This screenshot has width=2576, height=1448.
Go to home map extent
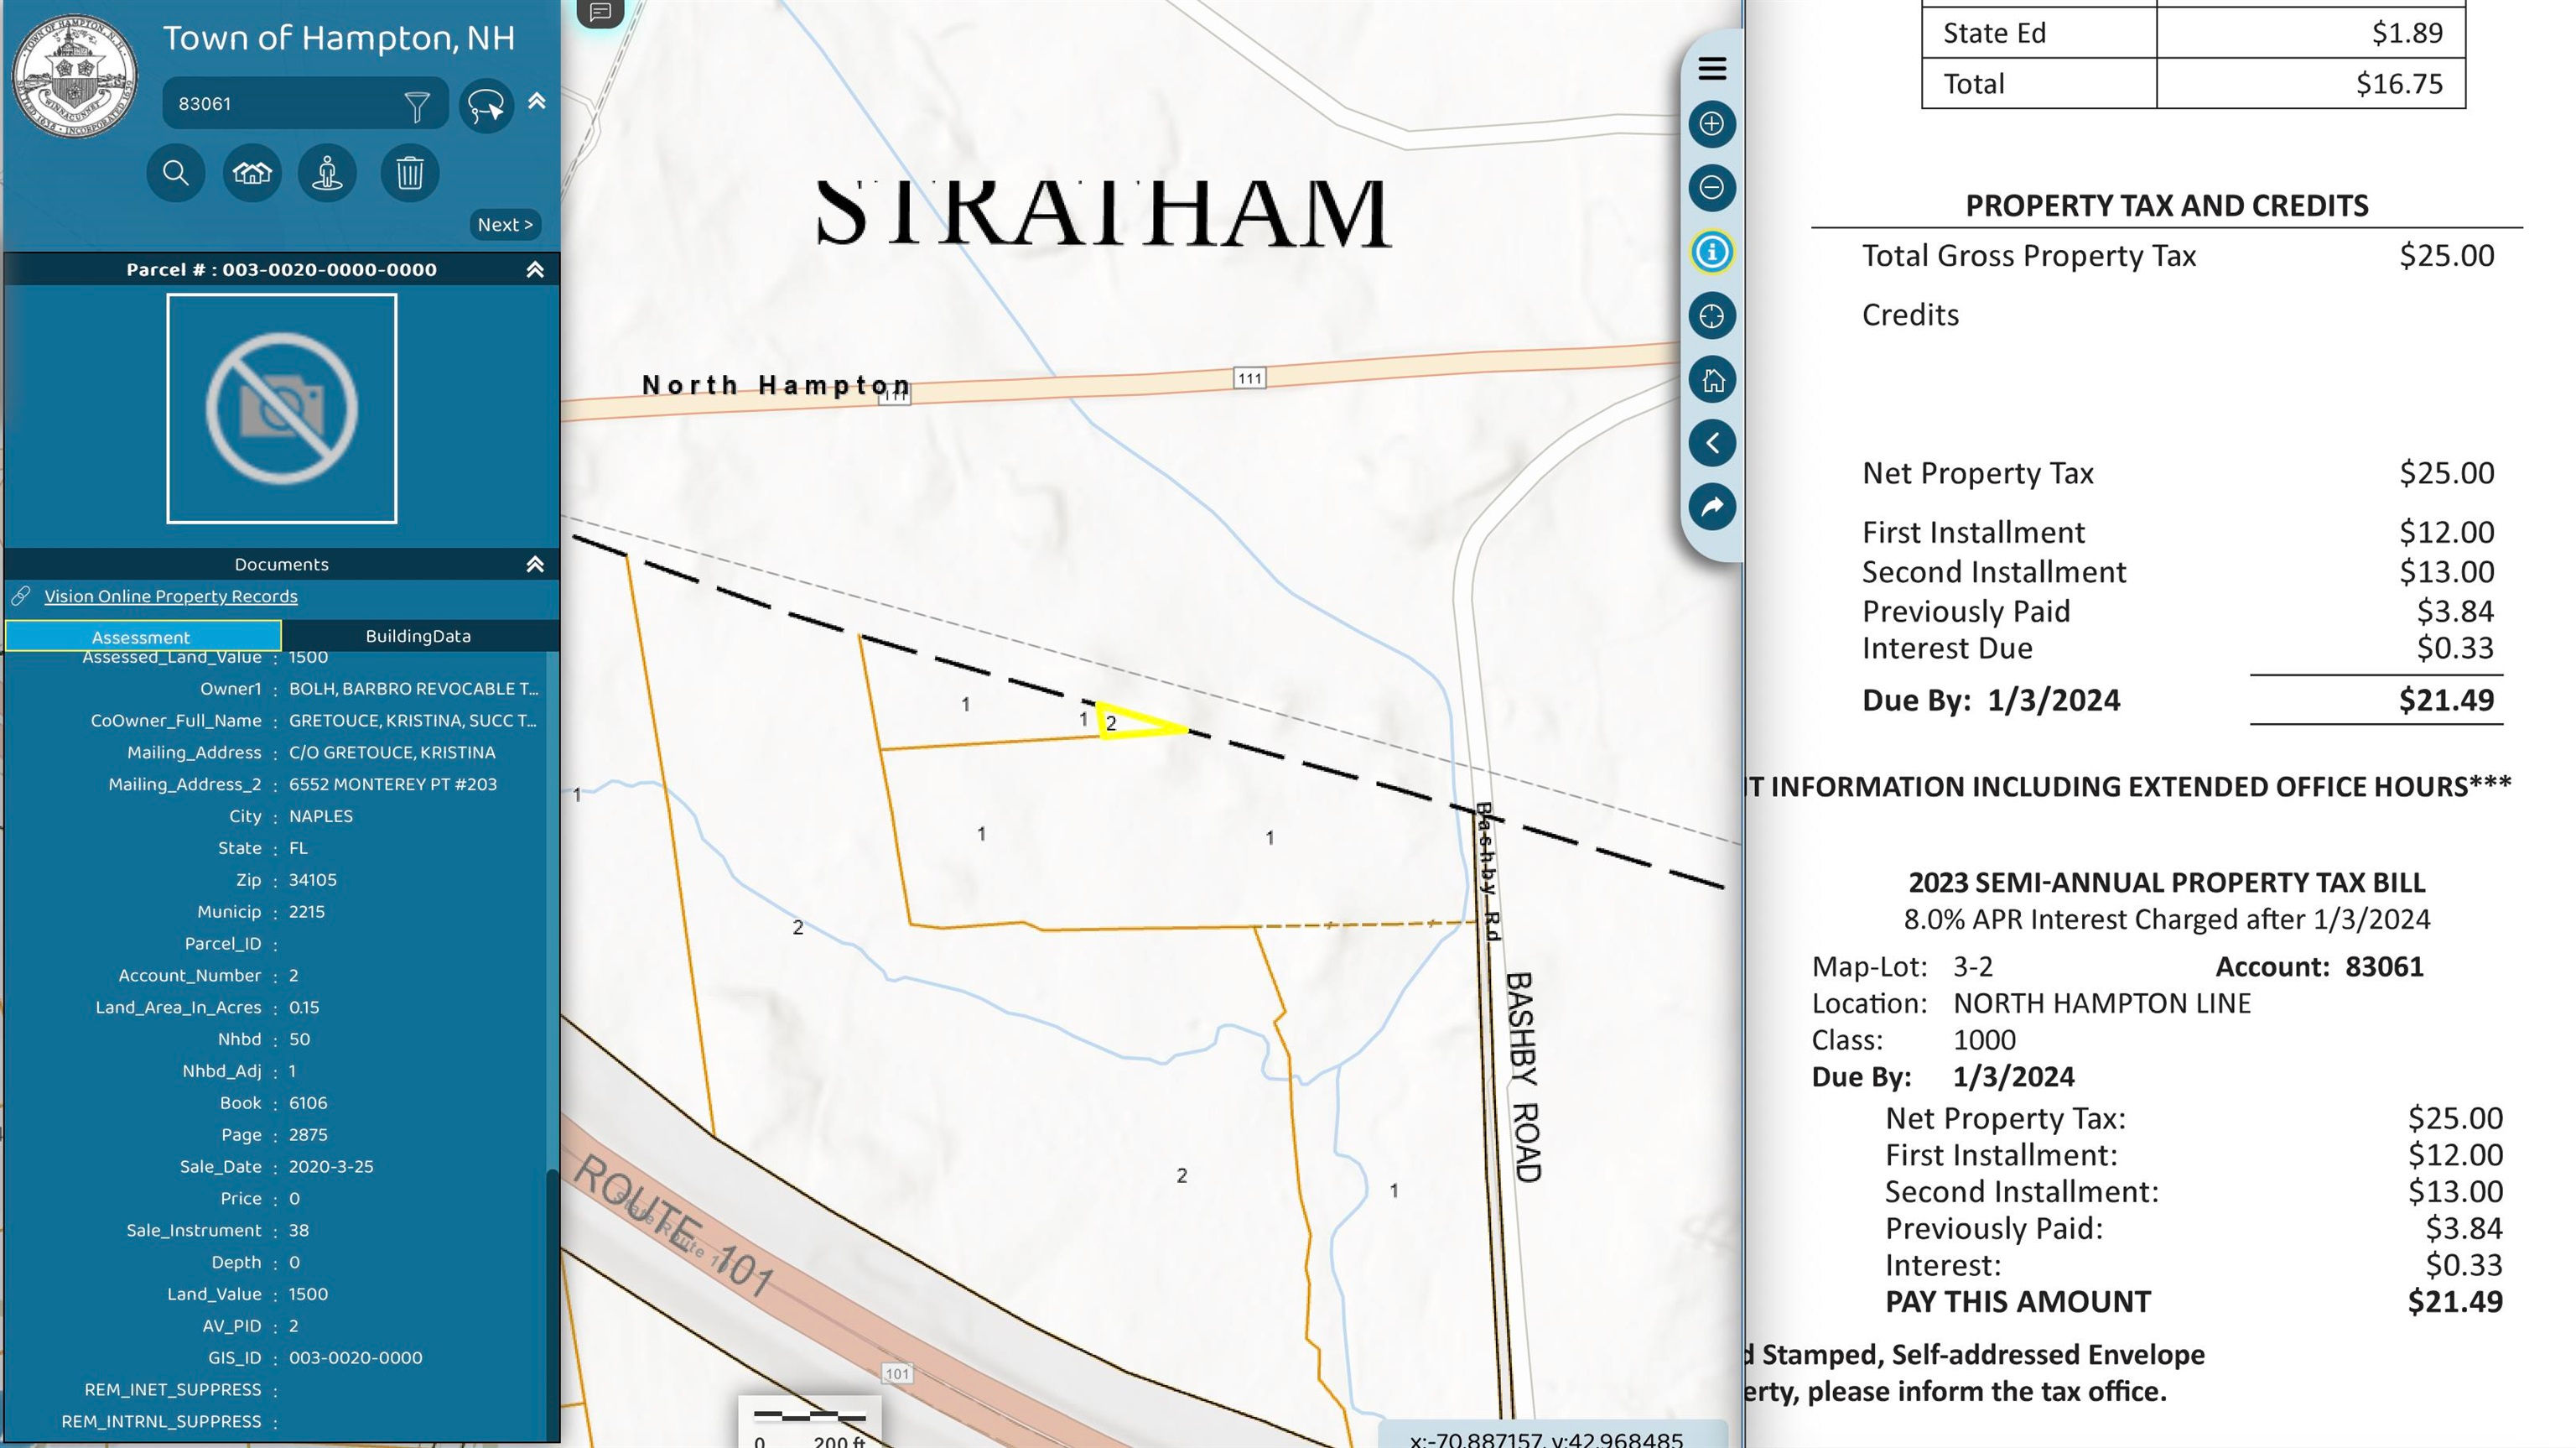(x=1712, y=380)
